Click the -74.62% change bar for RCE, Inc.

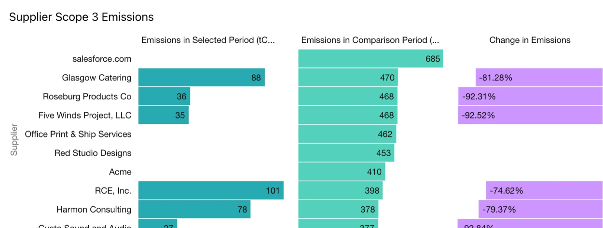544,190
